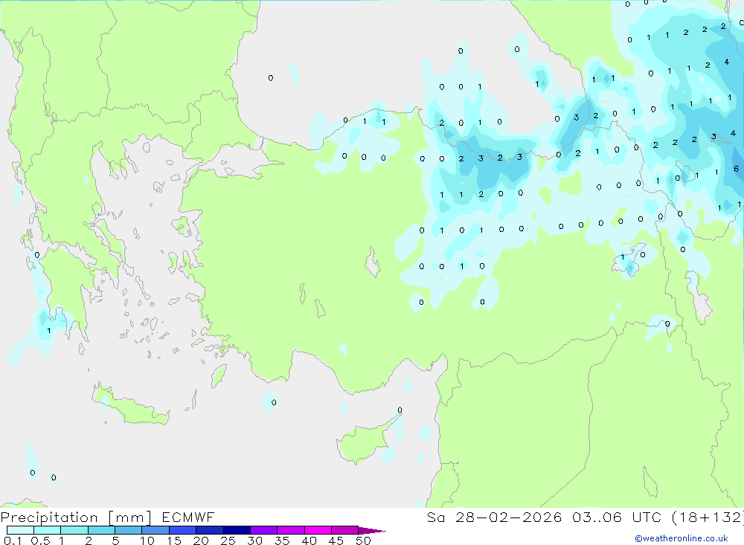Pick the 1–2 mm legend color swatch

74,530
